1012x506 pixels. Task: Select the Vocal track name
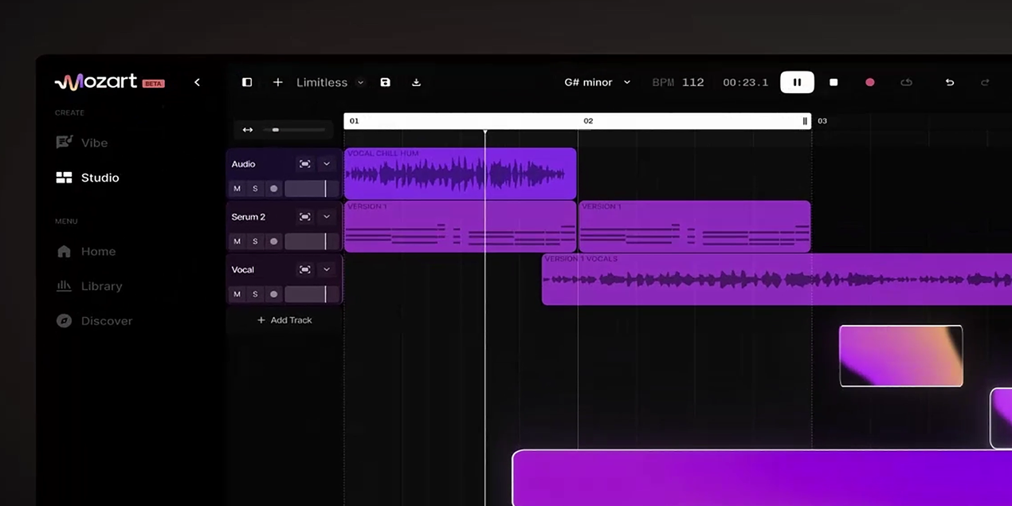pos(243,269)
